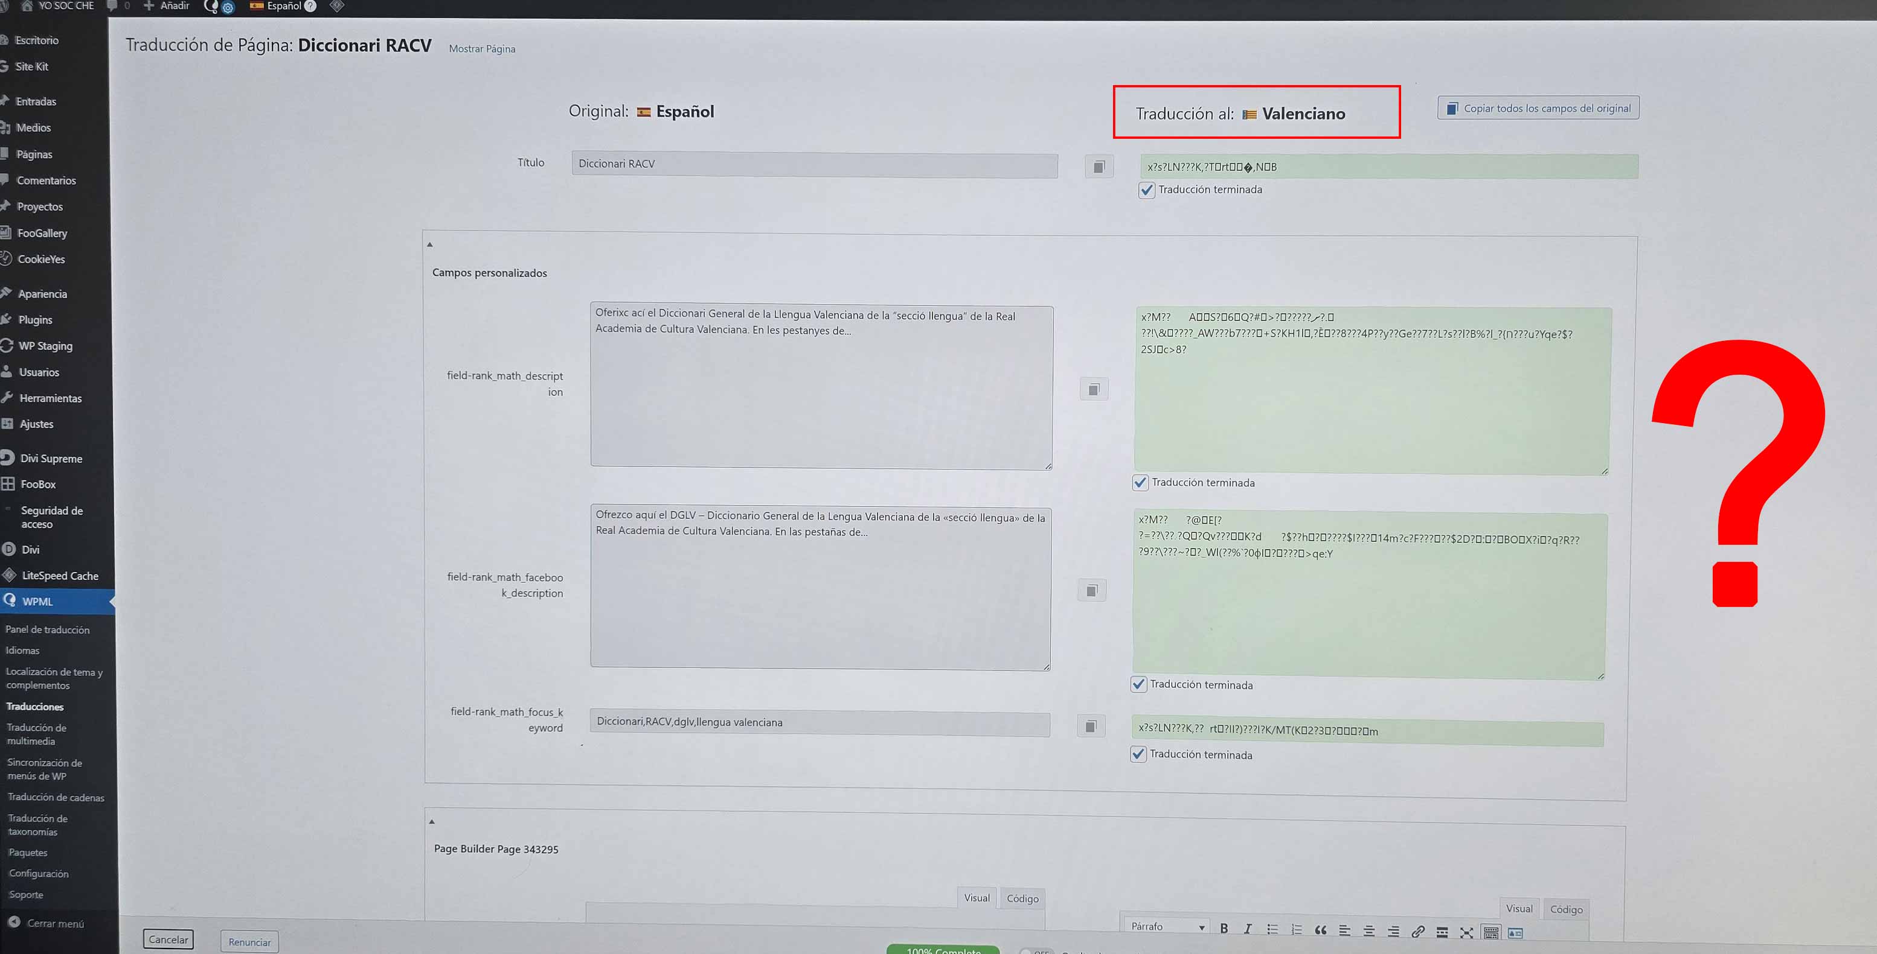Collapse the Campos personalizados section
1877x954 pixels.
[430, 245]
